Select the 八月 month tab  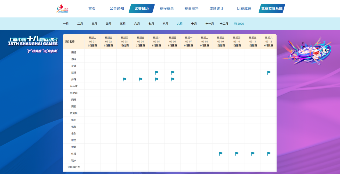click(166, 24)
